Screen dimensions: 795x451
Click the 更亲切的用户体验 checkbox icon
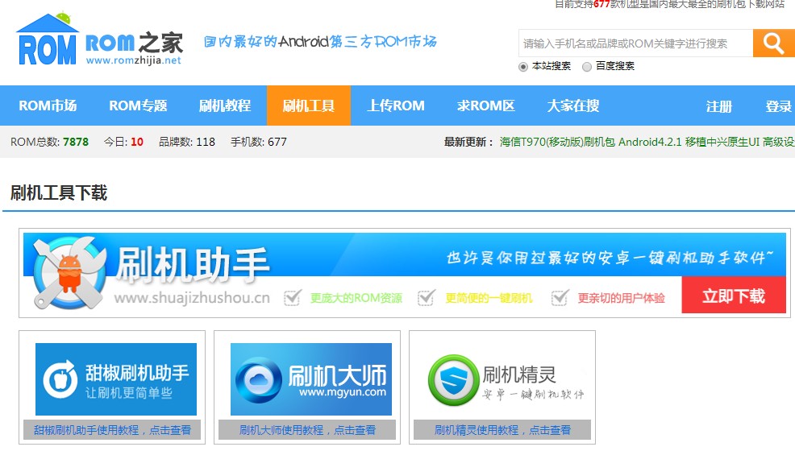click(x=560, y=298)
